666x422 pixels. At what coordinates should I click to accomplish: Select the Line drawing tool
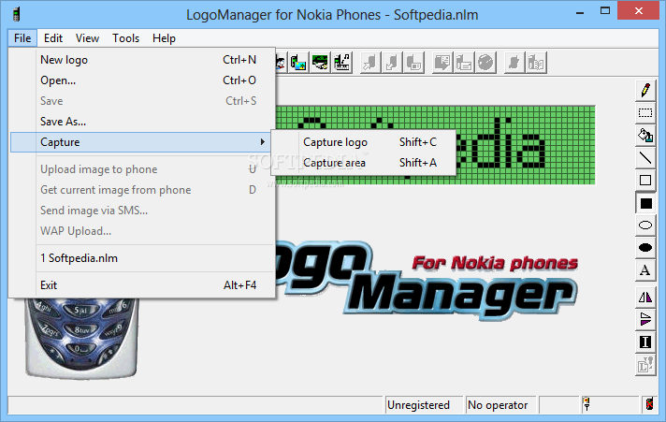(645, 158)
